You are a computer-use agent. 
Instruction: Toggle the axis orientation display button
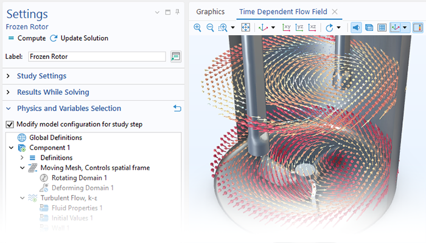click(x=396, y=27)
